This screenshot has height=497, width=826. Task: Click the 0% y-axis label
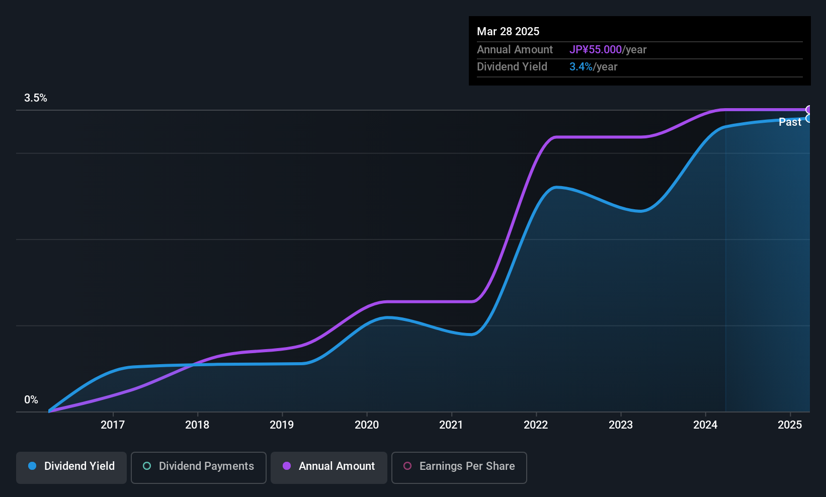(31, 400)
